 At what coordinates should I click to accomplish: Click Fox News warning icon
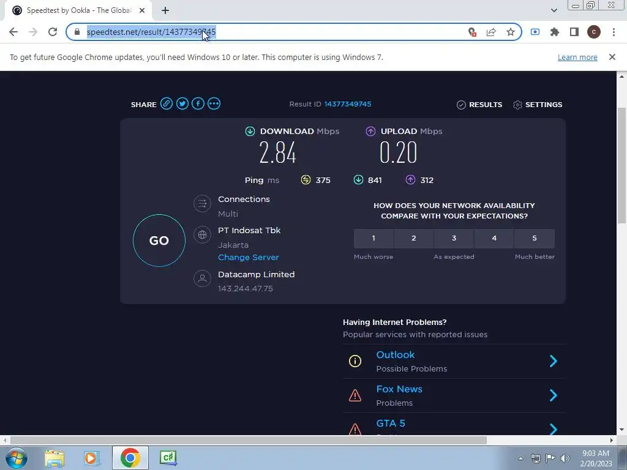[x=355, y=396]
